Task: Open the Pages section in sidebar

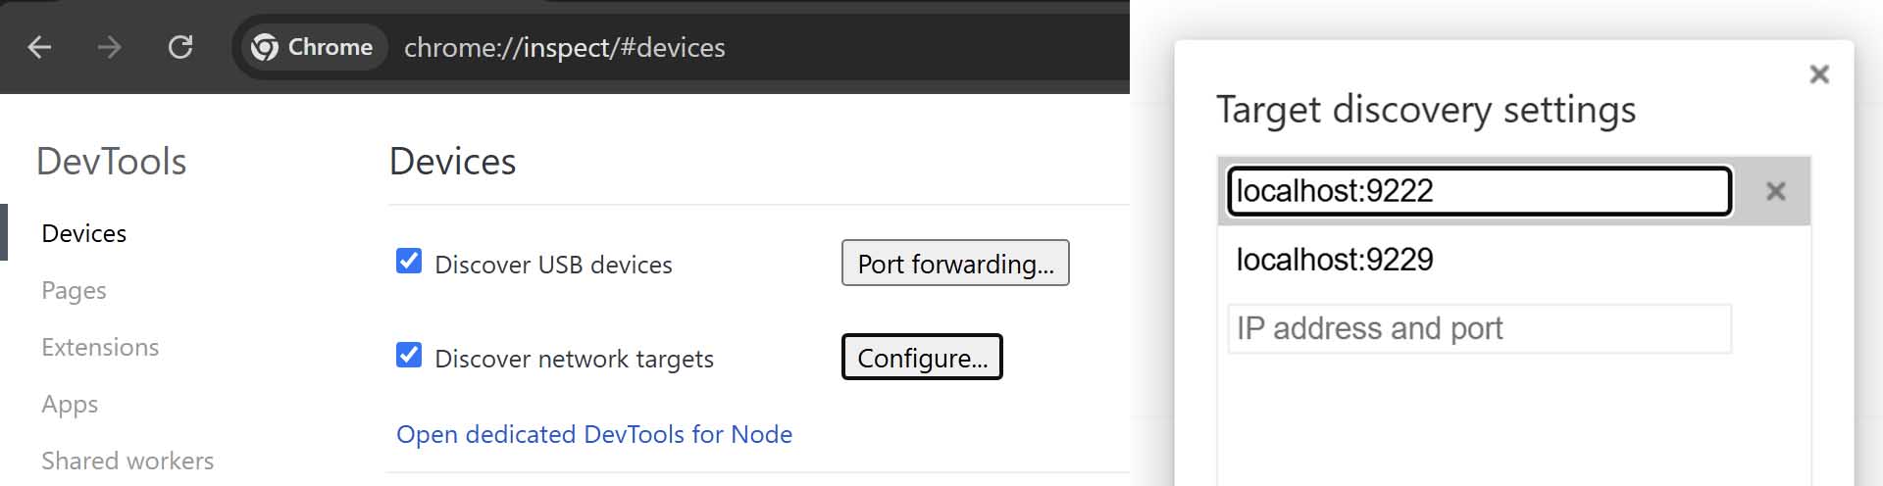Action: coord(74,290)
